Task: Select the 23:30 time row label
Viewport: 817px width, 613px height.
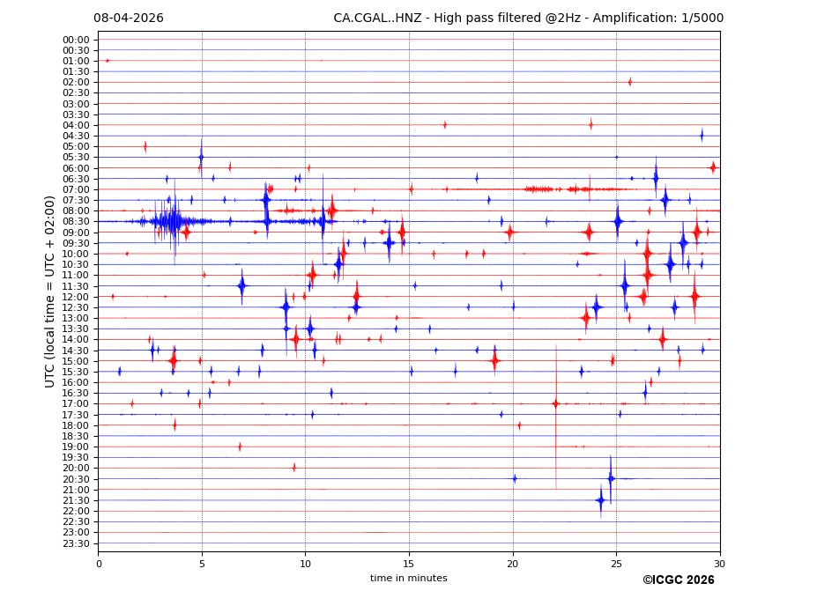Action: coord(76,543)
